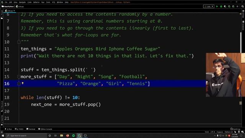245x138 pixels.
Task: Open the Refactor menu
Action: (36, 2)
